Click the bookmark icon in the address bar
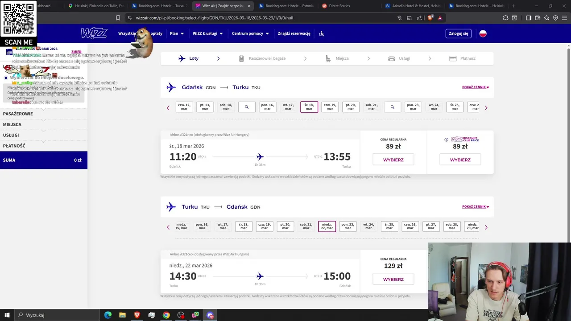Viewport: 571px width, 321px height. 118,18
